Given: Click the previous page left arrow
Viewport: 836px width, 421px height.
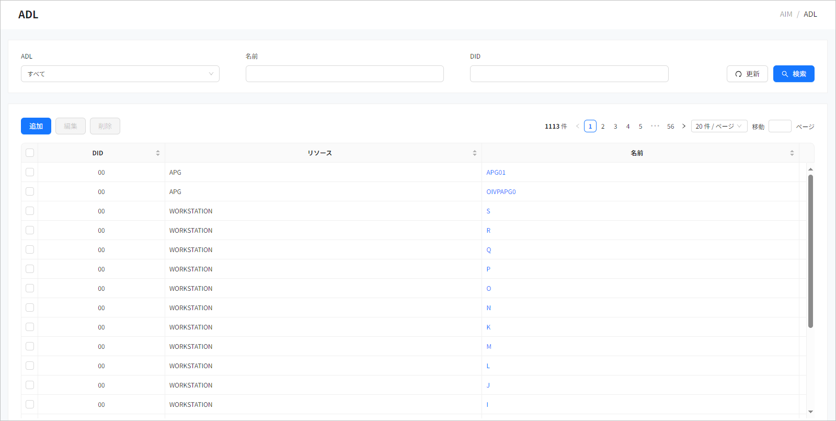Looking at the screenshot, I should click(x=577, y=127).
